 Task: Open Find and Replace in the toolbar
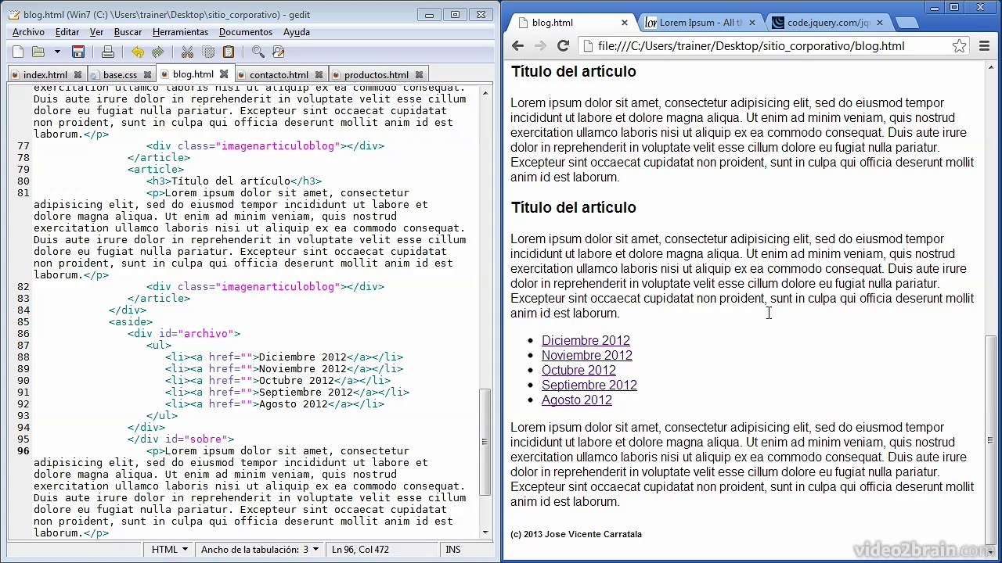coord(279,52)
